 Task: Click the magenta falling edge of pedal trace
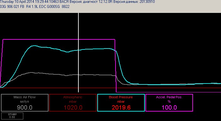(x=116, y=66)
